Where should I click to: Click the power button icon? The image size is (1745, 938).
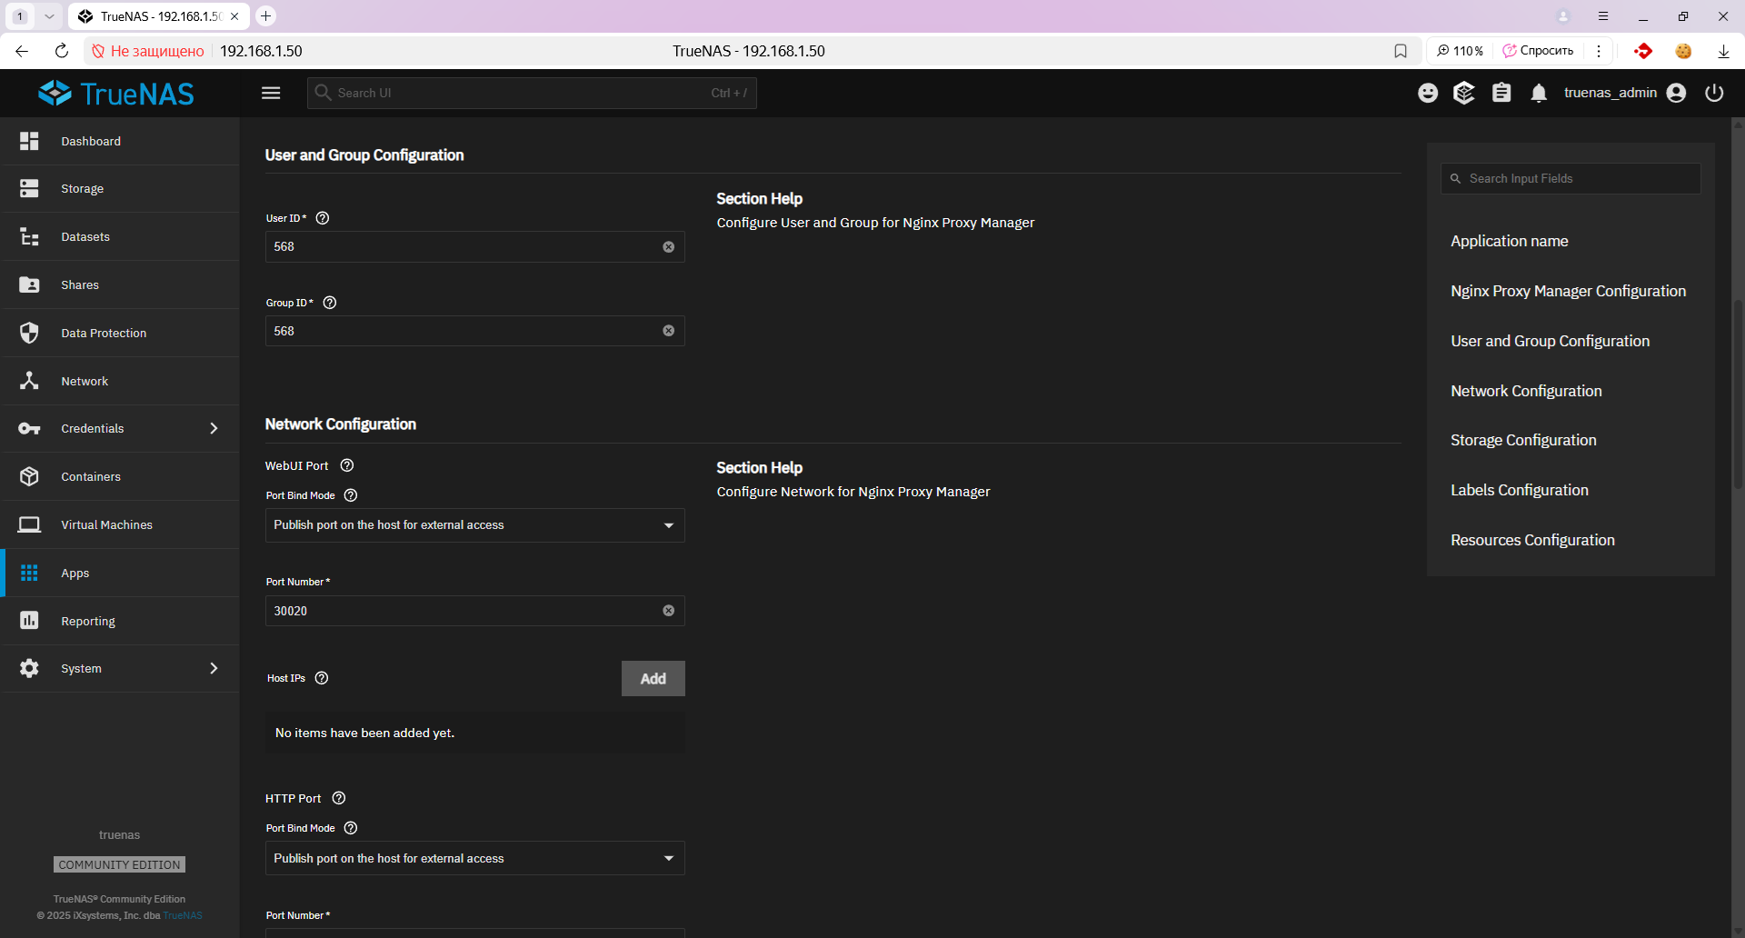[x=1714, y=93]
